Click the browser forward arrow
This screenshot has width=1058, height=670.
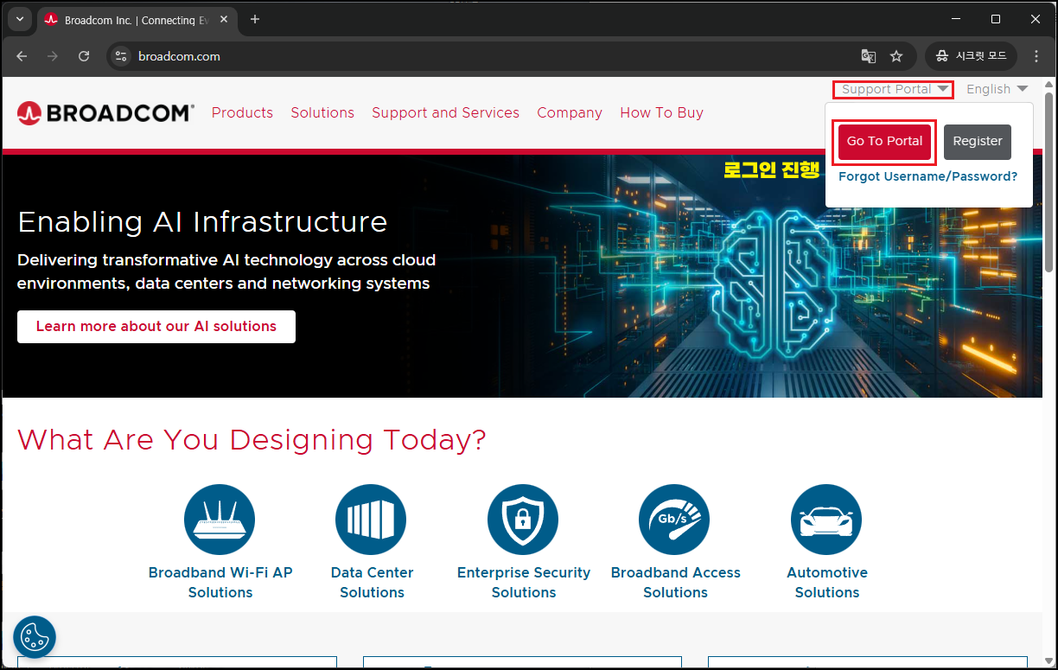[x=53, y=56]
